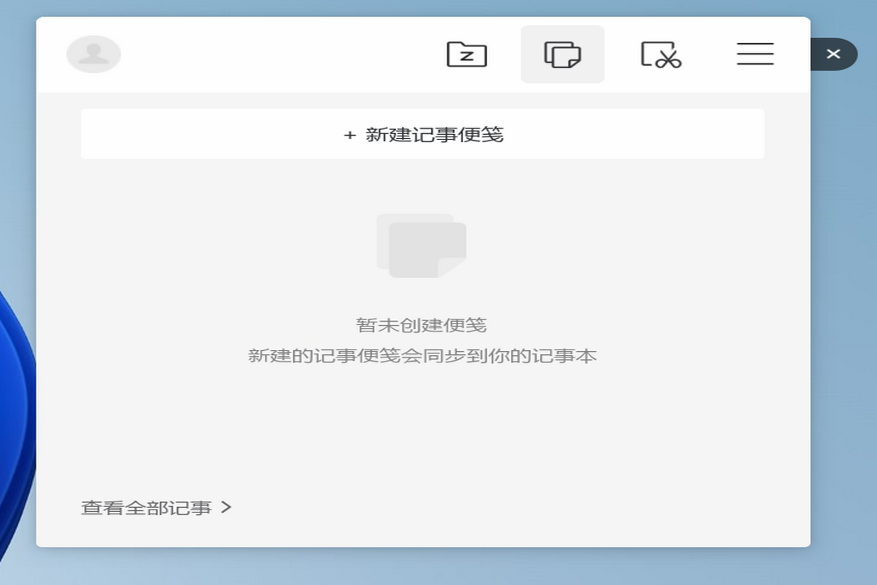Screen dimensions: 877x585
Task: Activate the highlighted notes tab icon
Action: (x=563, y=54)
